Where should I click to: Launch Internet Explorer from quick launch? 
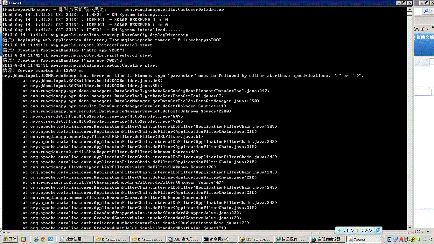pos(36,239)
